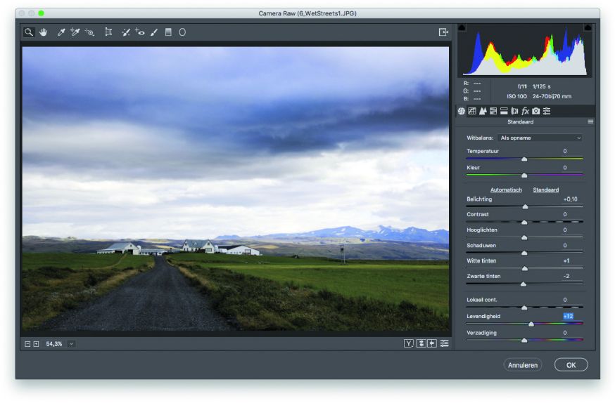
Task: Click the Annuleren button
Action: [523, 365]
